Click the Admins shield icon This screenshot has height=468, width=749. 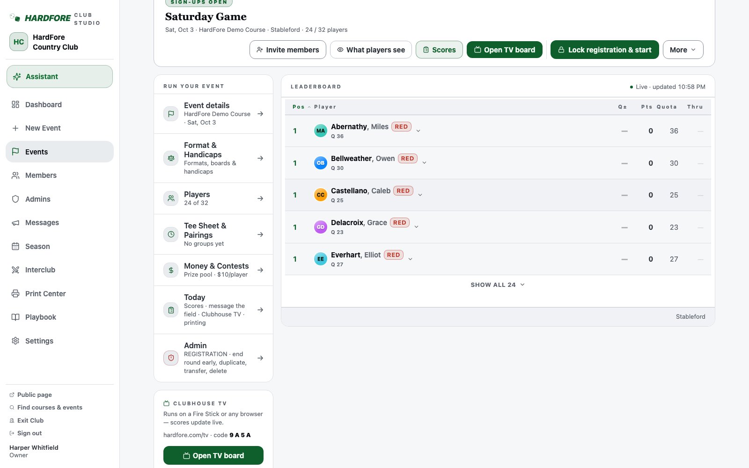pyautogui.click(x=15, y=199)
